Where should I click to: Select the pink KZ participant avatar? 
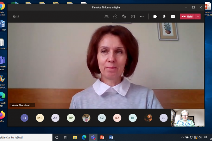coord(117,118)
